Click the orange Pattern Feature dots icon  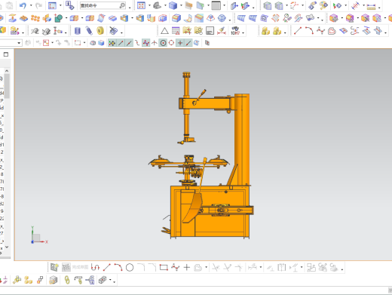coord(35,18)
